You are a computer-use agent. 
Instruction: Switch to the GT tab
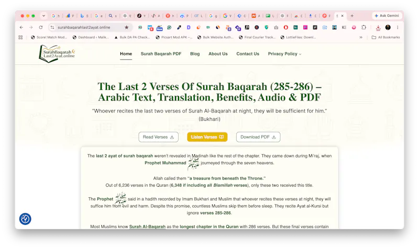tap(199, 16)
